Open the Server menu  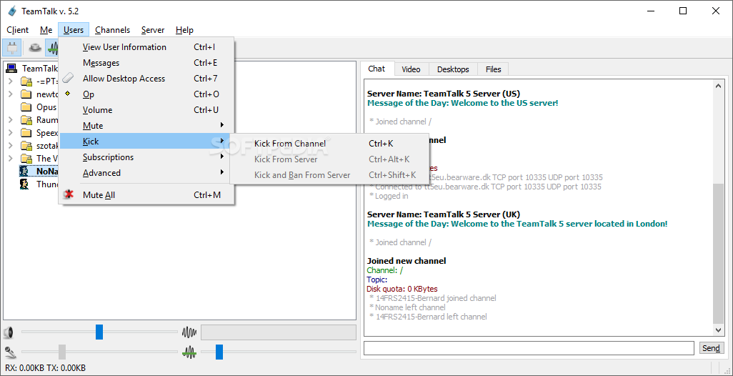[153, 30]
